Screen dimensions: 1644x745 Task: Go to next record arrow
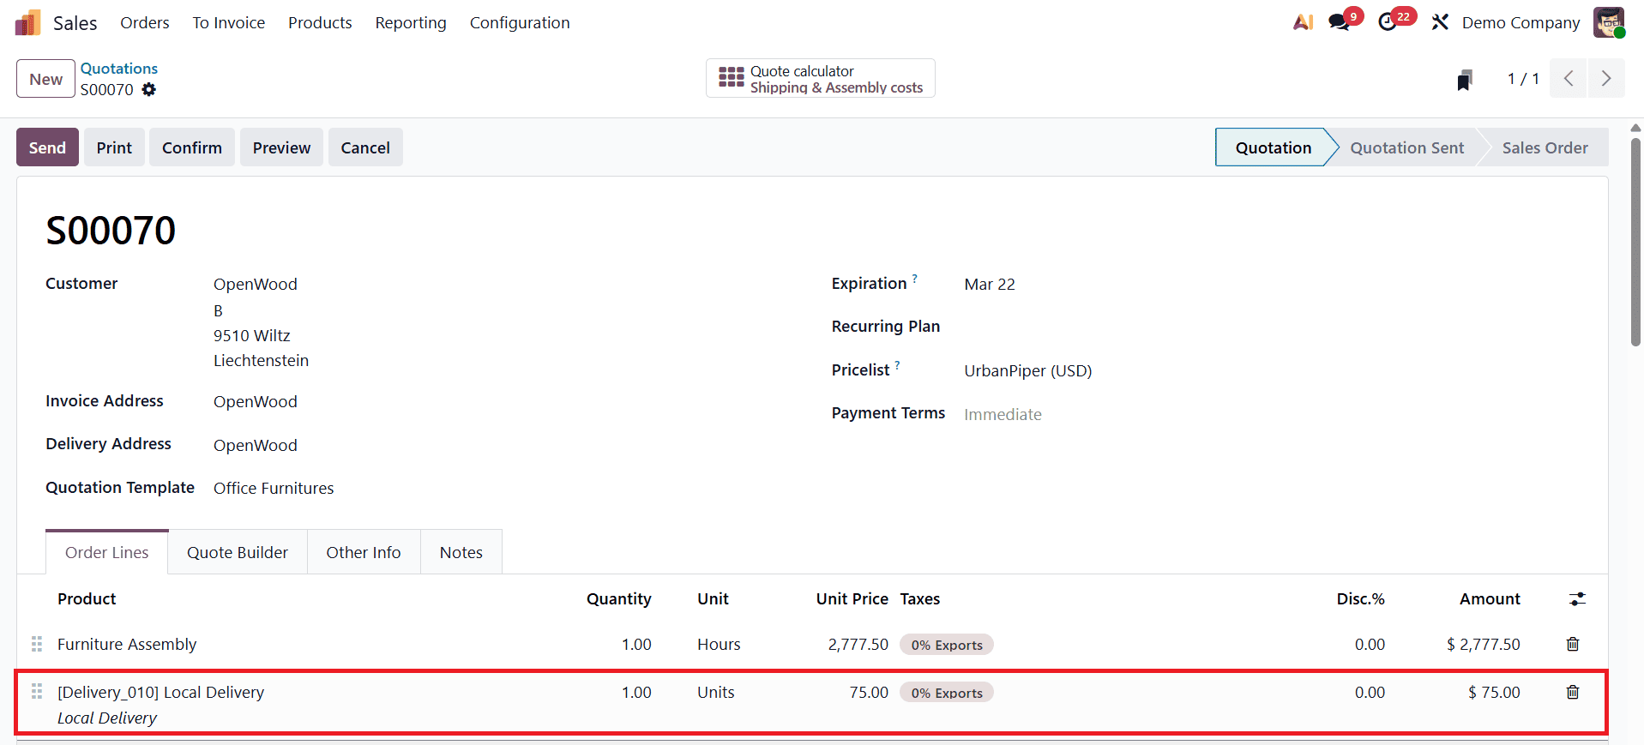1606,79
